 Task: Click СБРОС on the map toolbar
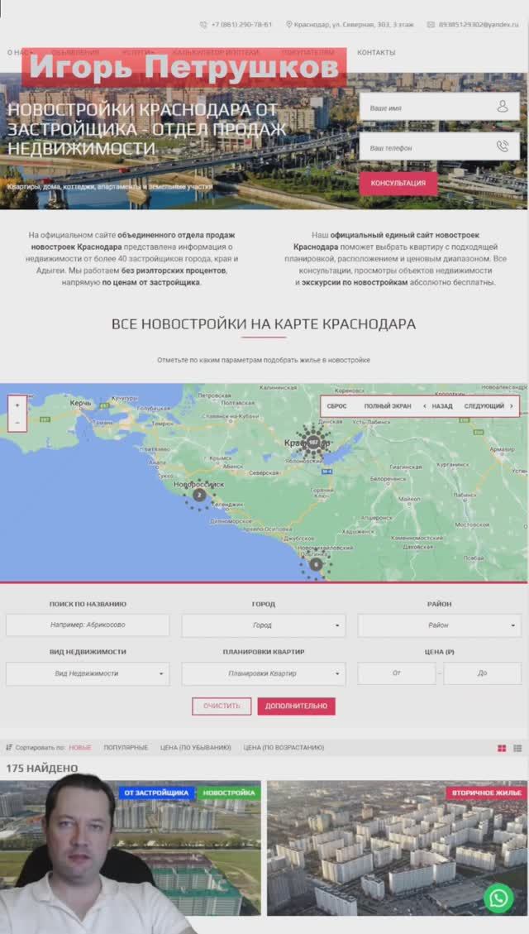point(336,406)
